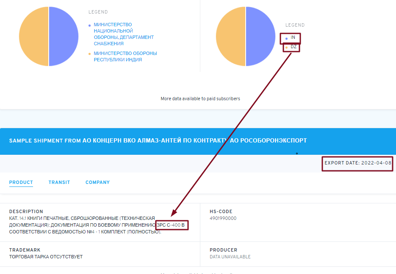Click the LEGEND heading above the ministries list
Image resolution: width=396 pixels, height=274 pixels.
click(98, 12)
